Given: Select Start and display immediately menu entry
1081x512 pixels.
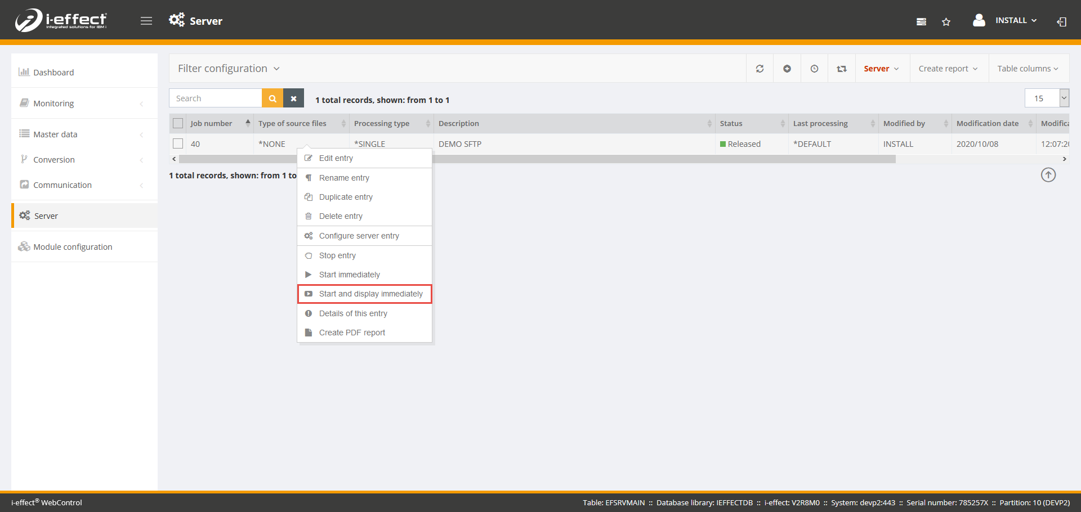Looking at the screenshot, I should click(x=370, y=294).
